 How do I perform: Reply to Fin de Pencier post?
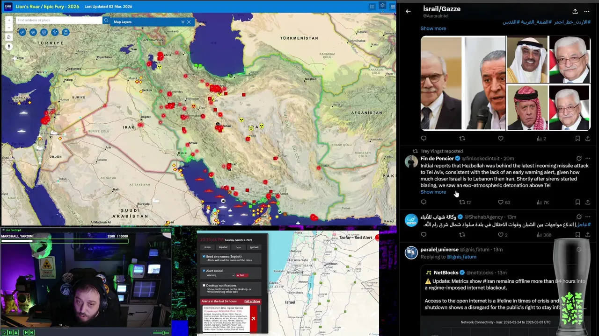point(424,202)
